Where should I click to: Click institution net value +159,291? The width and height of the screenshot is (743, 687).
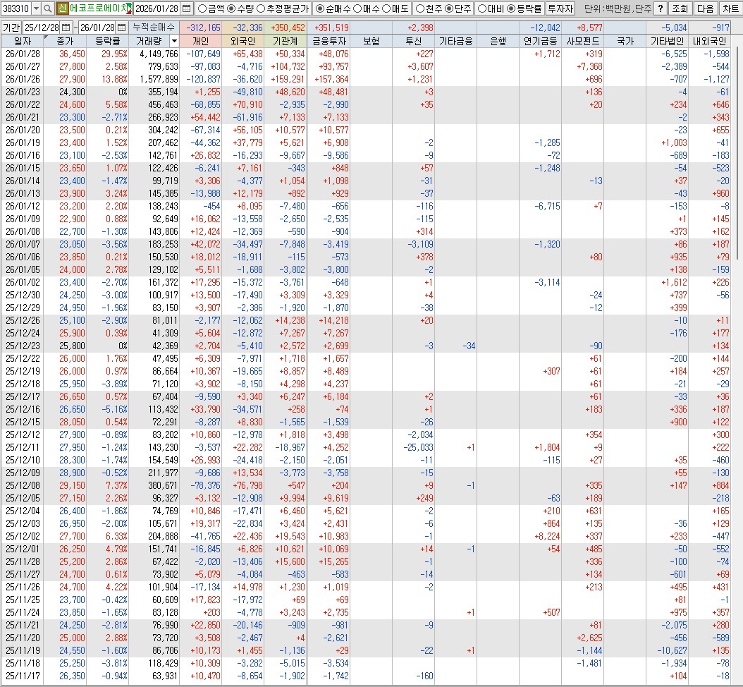pyautogui.click(x=288, y=79)
